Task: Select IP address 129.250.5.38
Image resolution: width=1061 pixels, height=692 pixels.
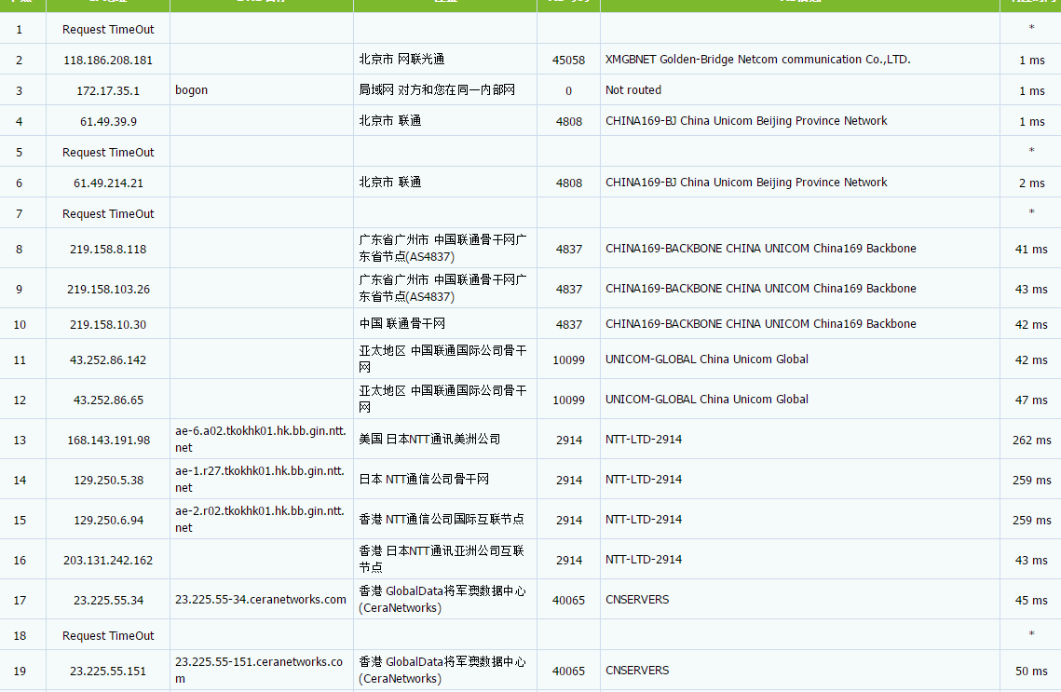Action: click(108, 481)
